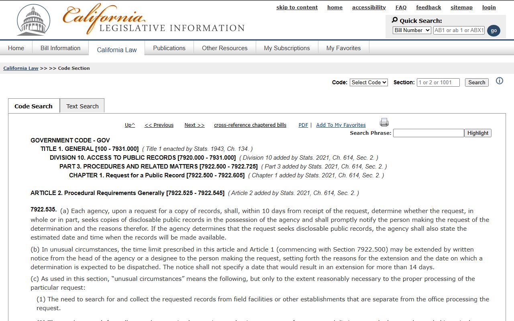514x321 pixels.
Task: Open the Home tab
Action: coord(16,48)
